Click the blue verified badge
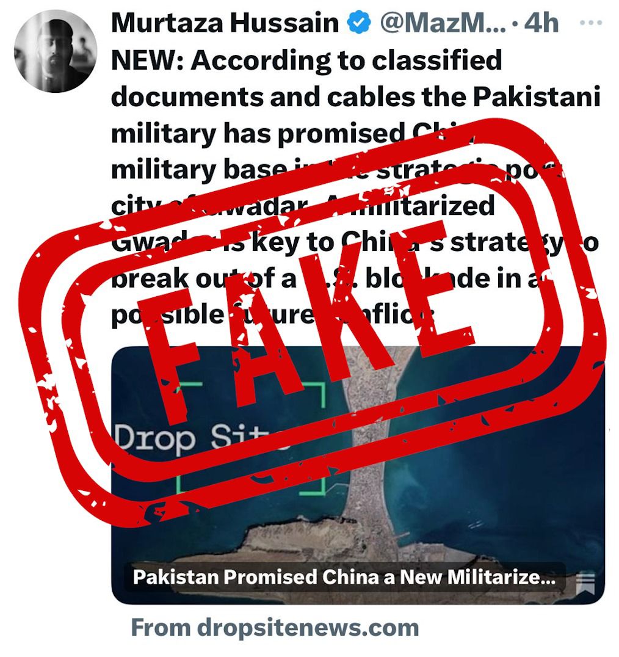619x657 pixels. 359,23
